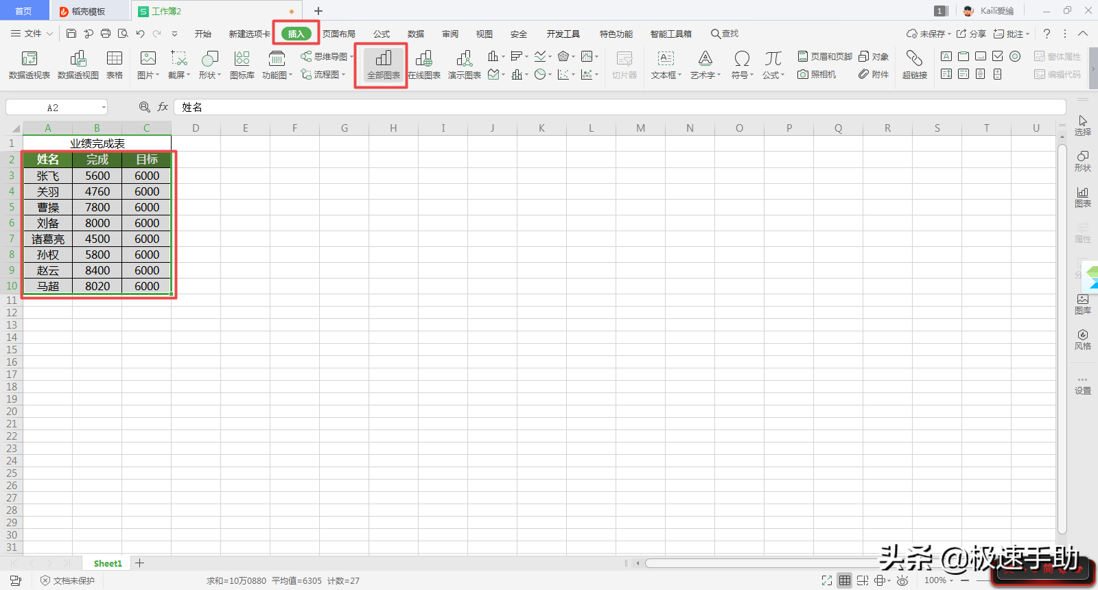Open the 数据 data tab
1098x590 pixels.
(x=416, y=34)
